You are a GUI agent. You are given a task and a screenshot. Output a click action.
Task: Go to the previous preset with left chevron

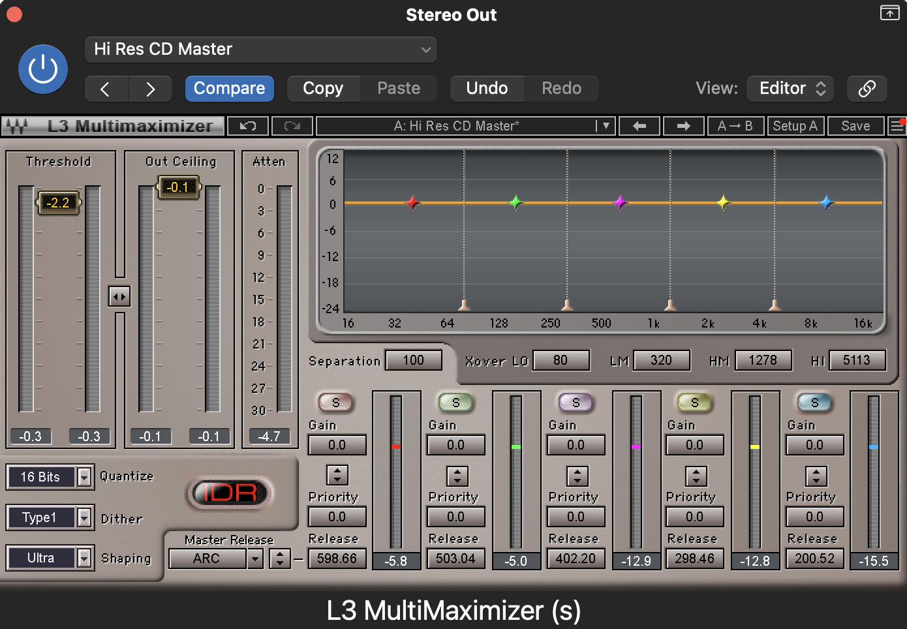pos(106,89)
